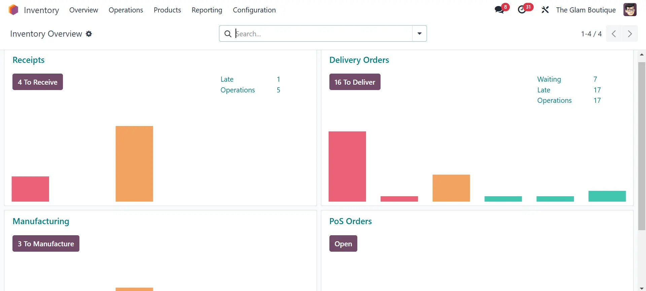This screenshot has width=646, height=291.
Task: Open the PoS Orders card title
Action: [x=350, y=221]
